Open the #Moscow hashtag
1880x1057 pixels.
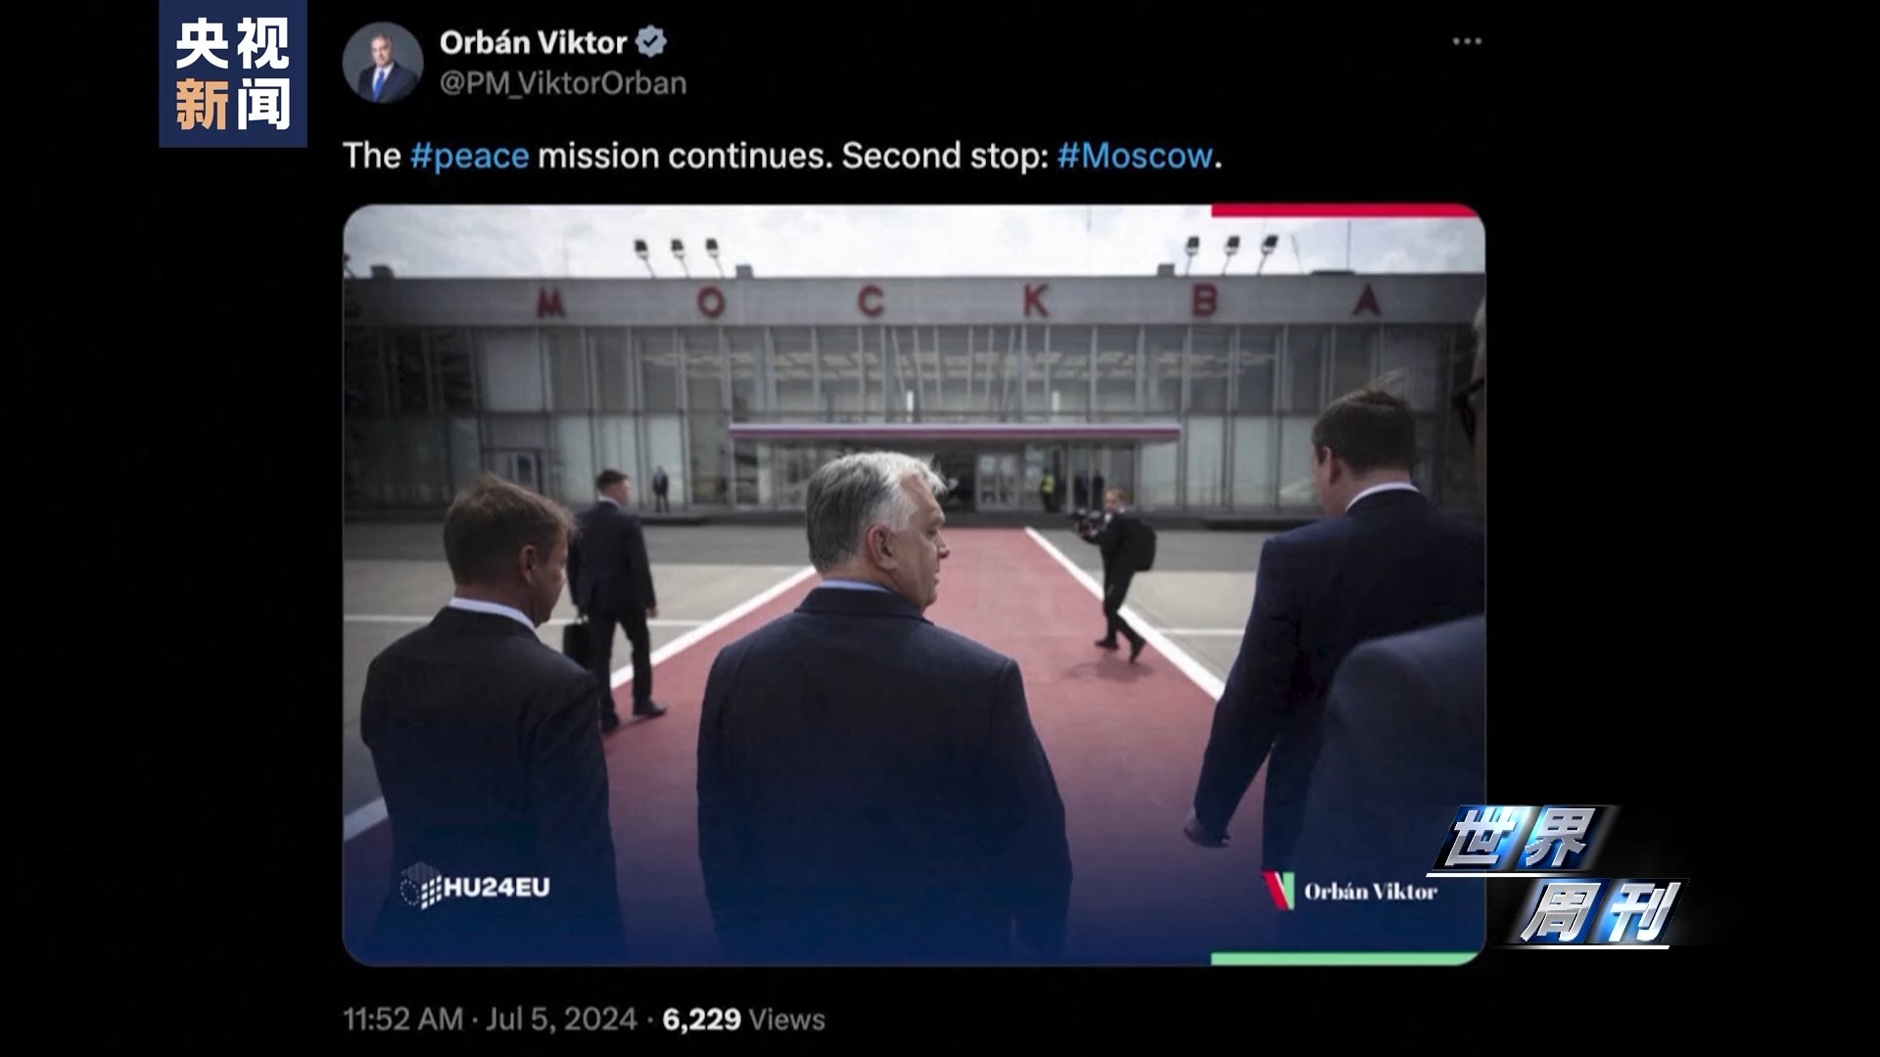[1135, 157]
